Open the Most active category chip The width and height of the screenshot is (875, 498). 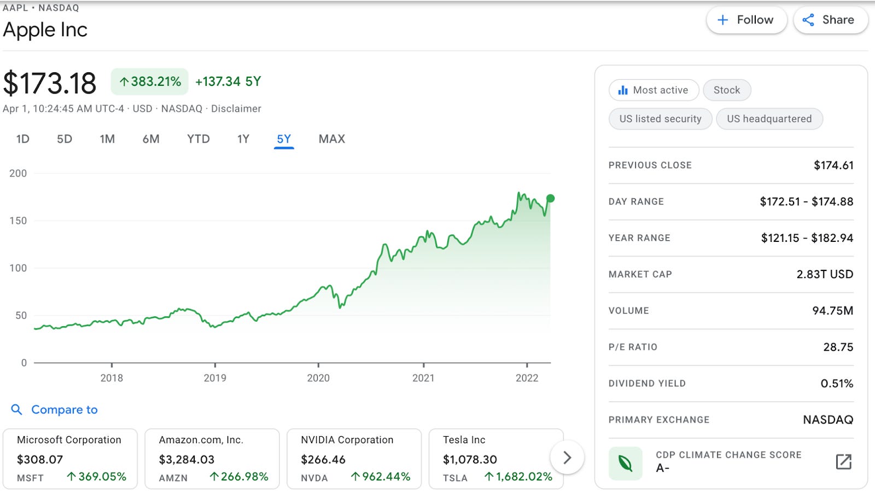click(654, 90)
